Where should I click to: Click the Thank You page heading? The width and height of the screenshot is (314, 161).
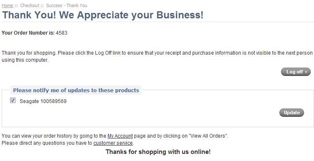click(102, 15)
